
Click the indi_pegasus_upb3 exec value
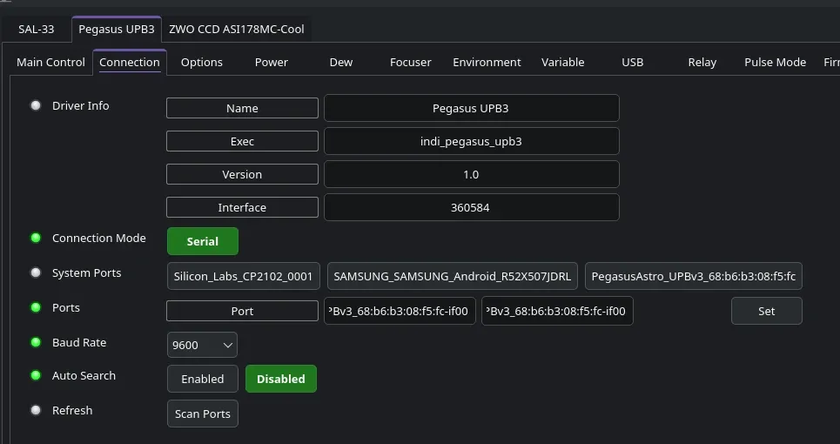click(x=472, y=141)
